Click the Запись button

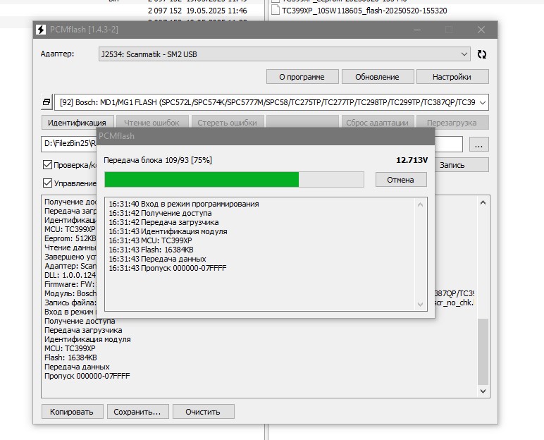point(452,165)
